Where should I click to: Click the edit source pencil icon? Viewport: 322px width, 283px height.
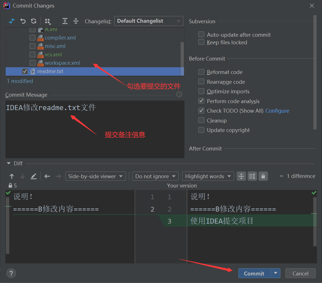pyautogui.click(x=34, y=176)
